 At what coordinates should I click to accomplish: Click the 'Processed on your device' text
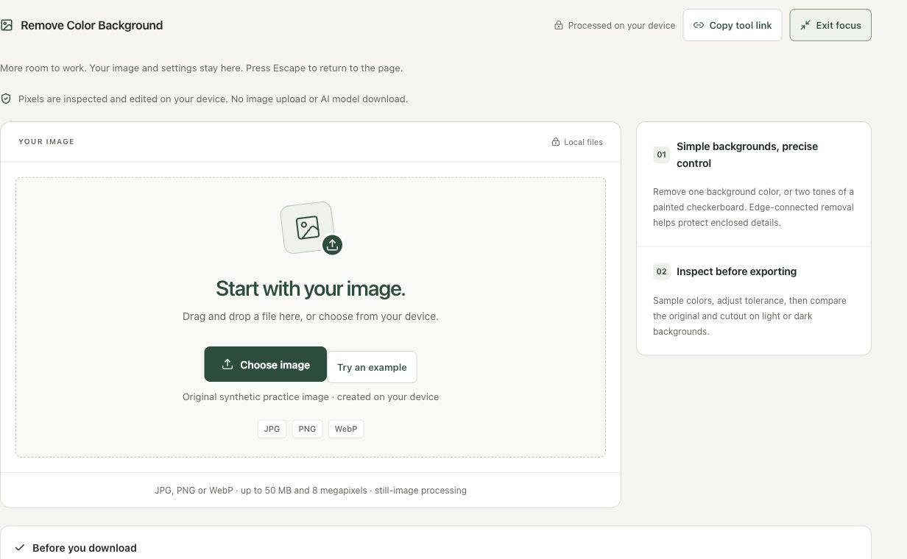tap(621, 25)
